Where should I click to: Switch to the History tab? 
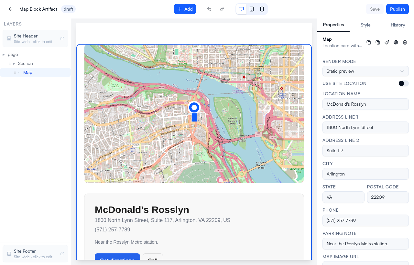[x=398, y=25]
